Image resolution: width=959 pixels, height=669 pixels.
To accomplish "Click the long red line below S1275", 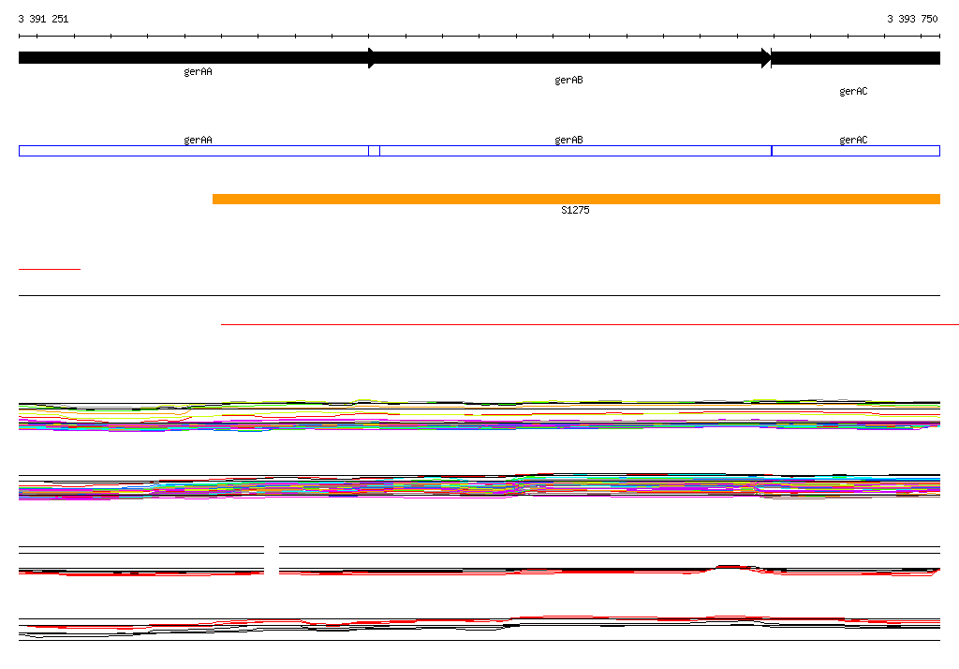I will [x=590, y=324].
